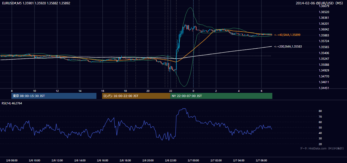Click RSI scale level 80
Viewport: 347px width, 163px height.
pyautogui.click(x=320, y=111)
